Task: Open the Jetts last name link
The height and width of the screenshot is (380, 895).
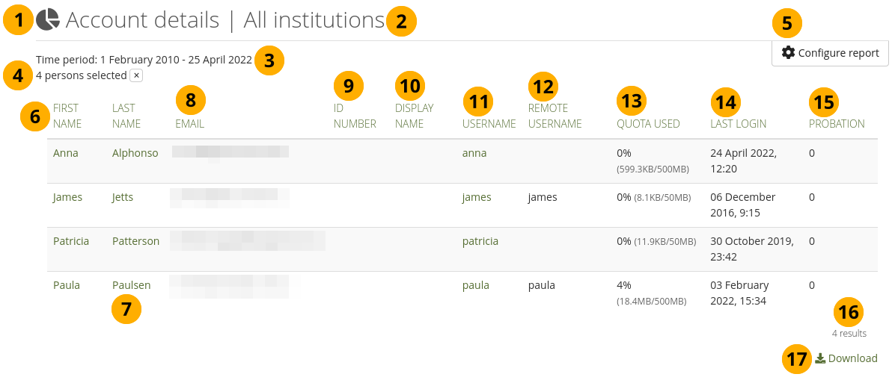Action: click(x=122, y=197)
